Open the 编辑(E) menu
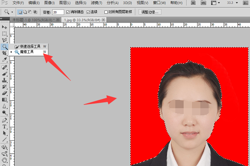This screenshot has height=166, width=250. pos(34,3)
